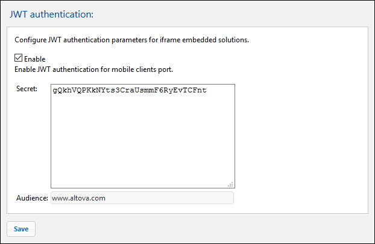Place cursor at start of secret key
The width and height of the screenshot is (375, 244).
[53, 91]
